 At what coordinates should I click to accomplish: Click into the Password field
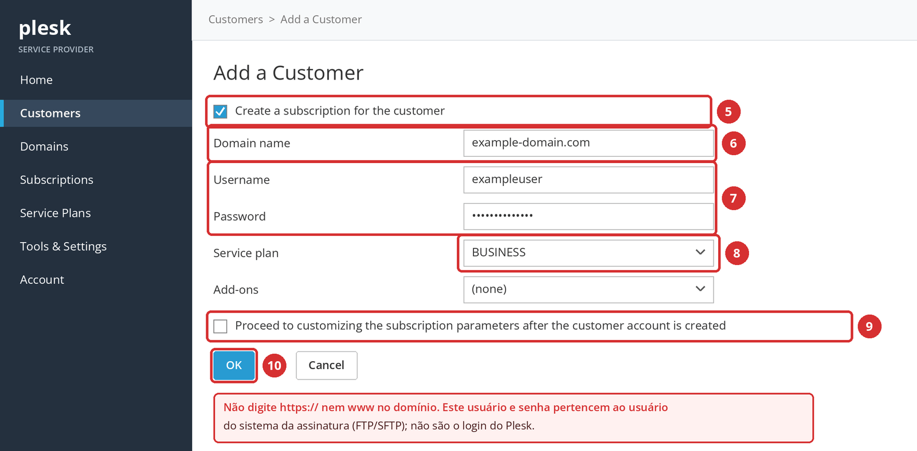(589, 216)
